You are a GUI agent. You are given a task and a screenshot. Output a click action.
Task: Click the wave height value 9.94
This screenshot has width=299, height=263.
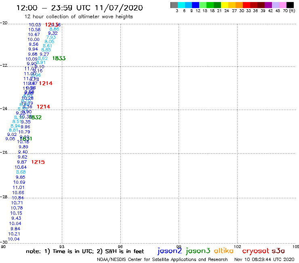pos(33,49)
